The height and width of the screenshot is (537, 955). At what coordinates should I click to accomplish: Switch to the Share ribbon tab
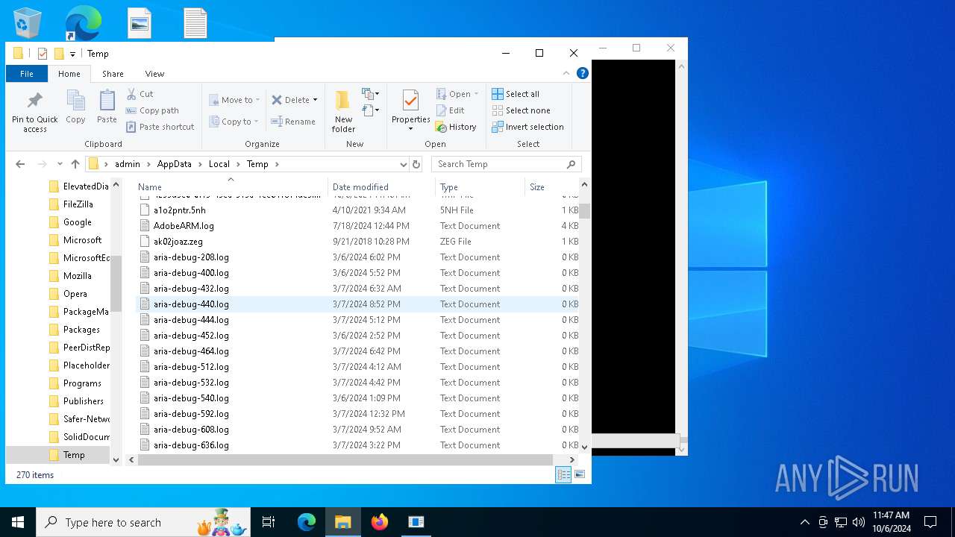click(113, 74)
